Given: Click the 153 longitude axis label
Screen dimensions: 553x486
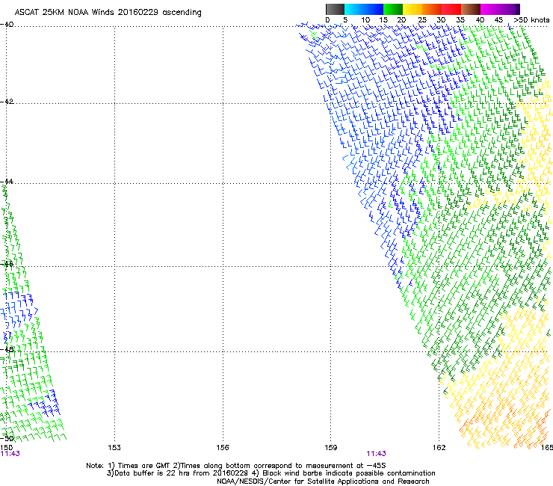Looking at the screenshot, I should tap(114, 448).
